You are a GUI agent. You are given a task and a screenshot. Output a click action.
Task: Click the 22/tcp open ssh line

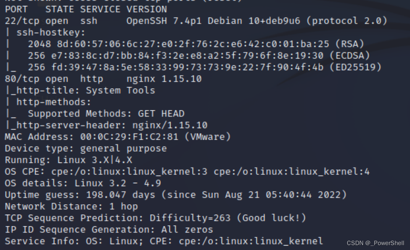[x=196, y=21]
